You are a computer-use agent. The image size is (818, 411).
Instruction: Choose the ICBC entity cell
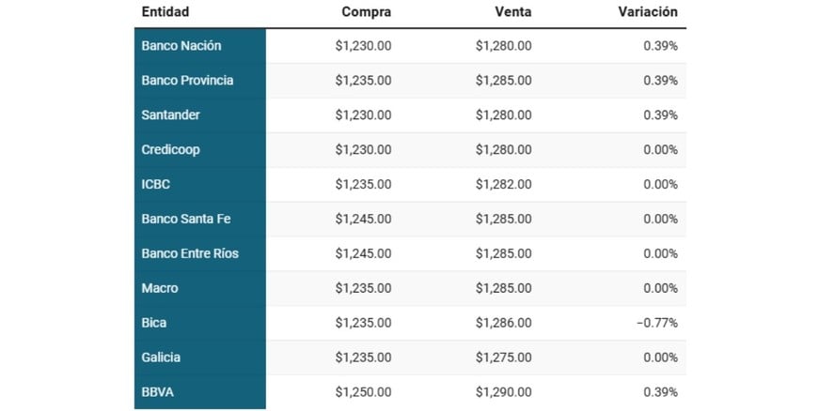(156, 185)
